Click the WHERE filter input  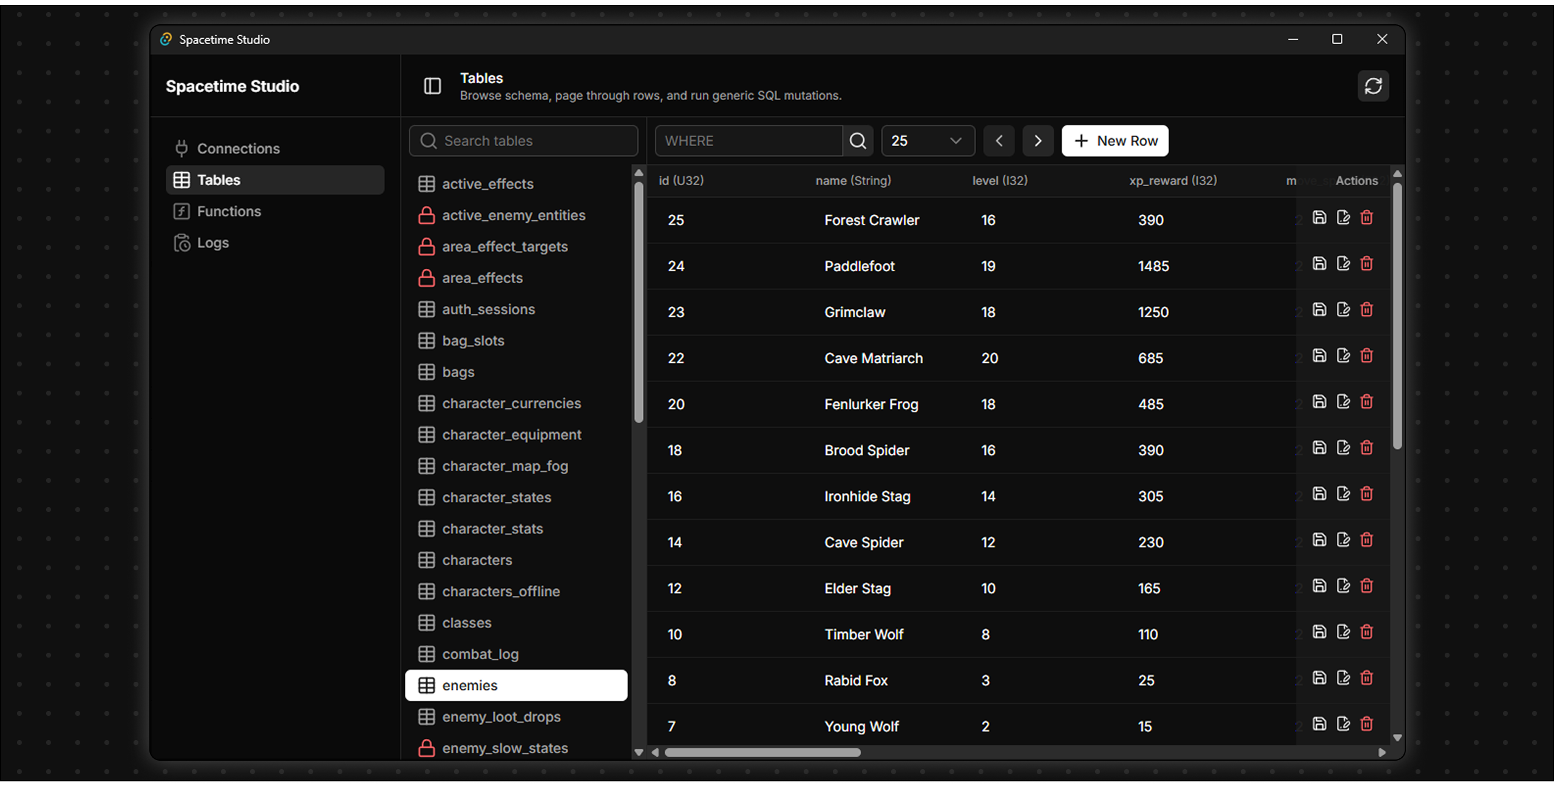748,141
